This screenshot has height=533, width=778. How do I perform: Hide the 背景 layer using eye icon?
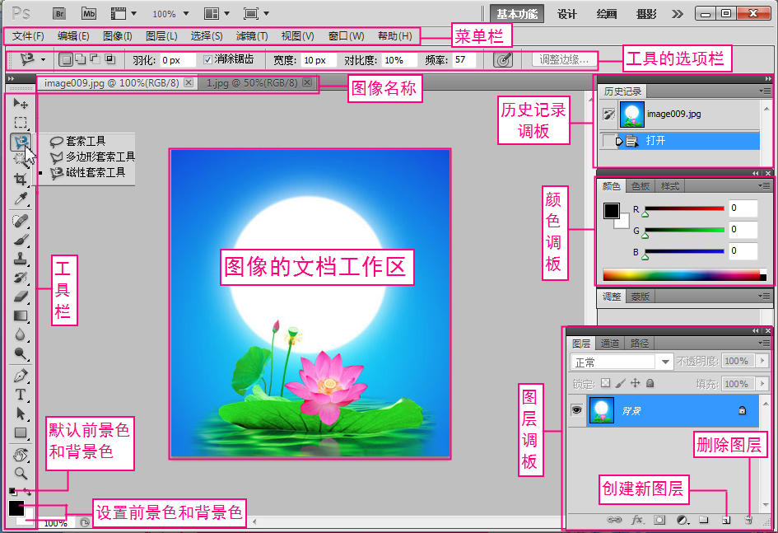click(576, 409)
